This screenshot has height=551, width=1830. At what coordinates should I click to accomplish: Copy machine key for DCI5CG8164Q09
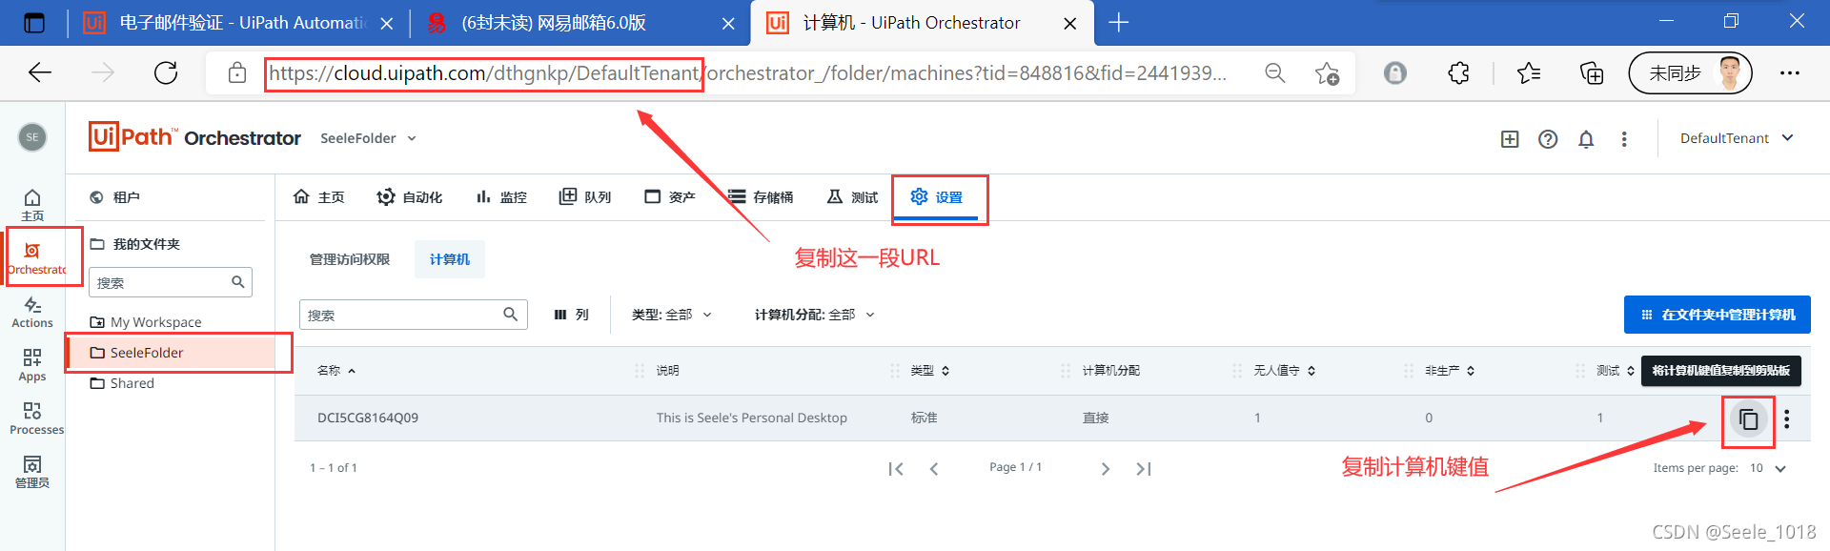pyautogui.click(x=1748, y=418)
